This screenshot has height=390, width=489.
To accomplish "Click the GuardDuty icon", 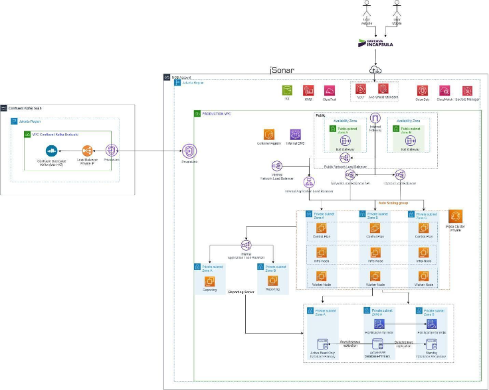I will coord(421,90).
